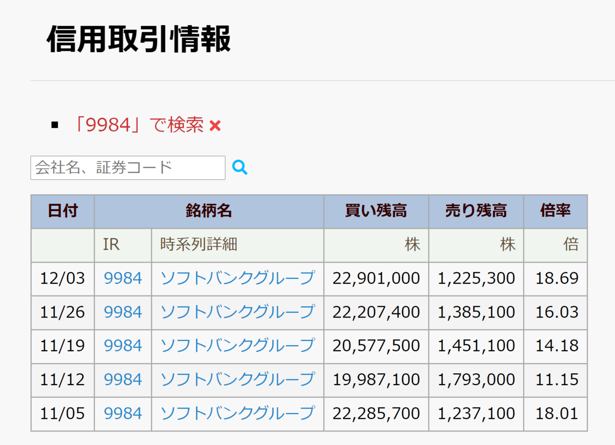
Task: Click the 倍率 column header
Action: coord(556,211)
